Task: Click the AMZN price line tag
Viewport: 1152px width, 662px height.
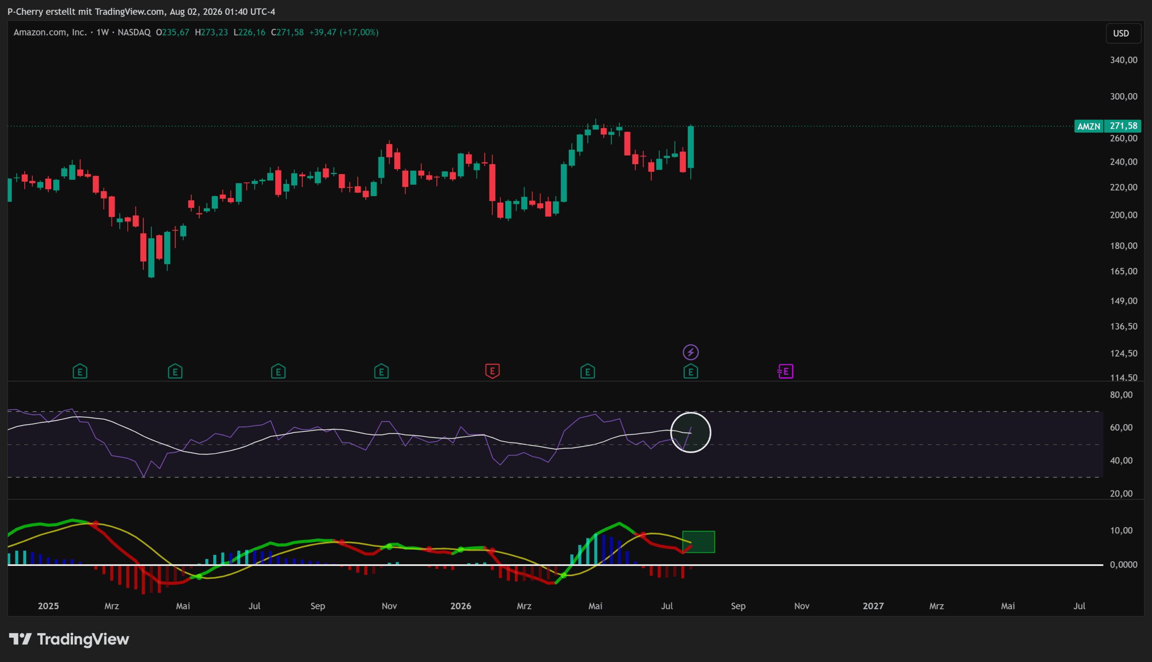Action: (x=1089, y=126)
